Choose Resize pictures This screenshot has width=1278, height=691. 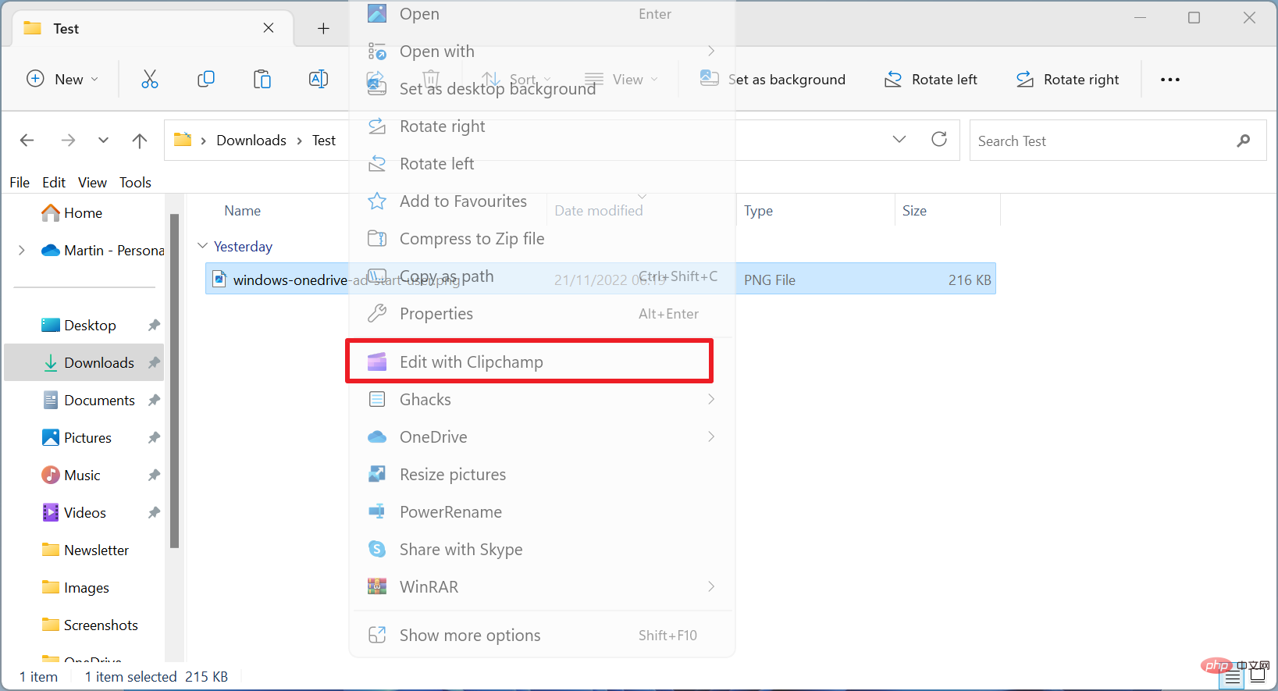[542, 475]
